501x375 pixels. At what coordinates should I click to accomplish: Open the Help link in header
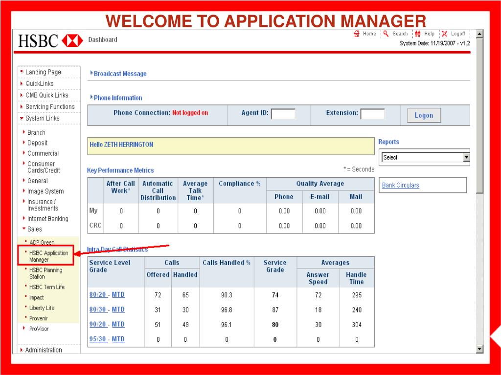click(x=429, y=34)
